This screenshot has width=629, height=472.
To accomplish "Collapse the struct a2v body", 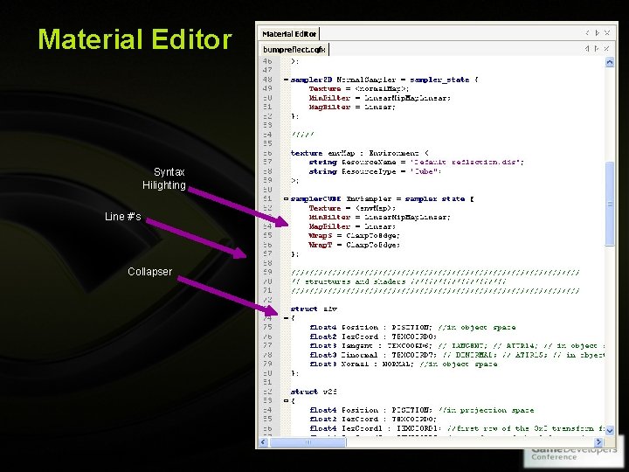I will pos(286,318).
